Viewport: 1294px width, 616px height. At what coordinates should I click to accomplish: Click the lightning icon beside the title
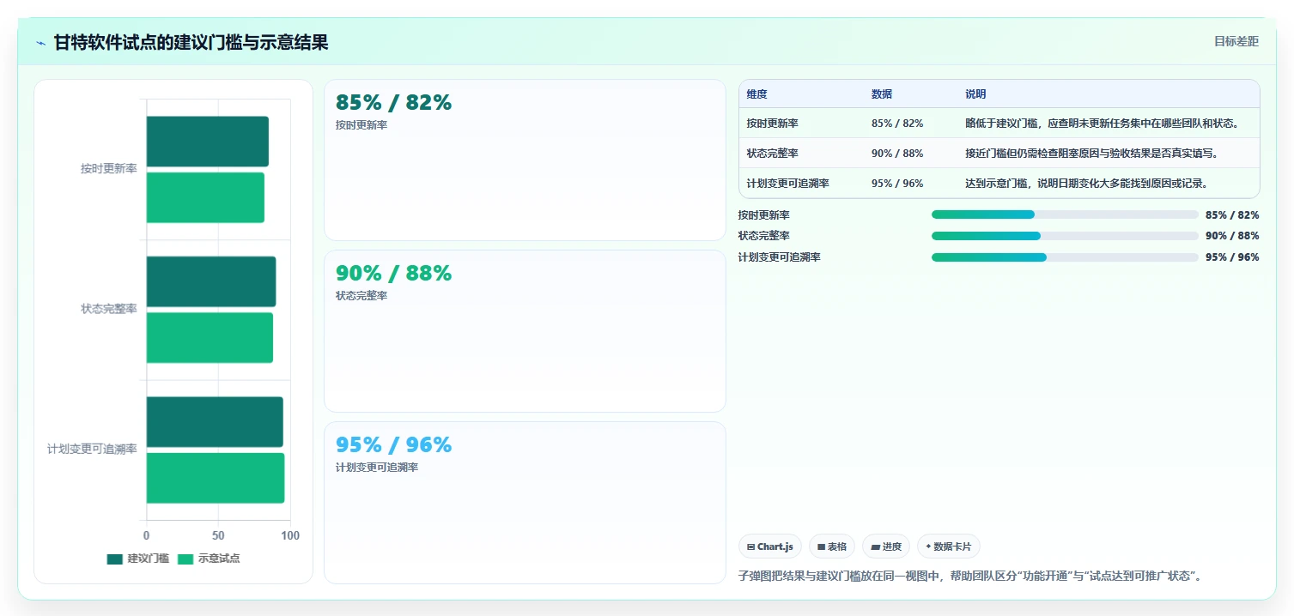(x=40, y=43)
